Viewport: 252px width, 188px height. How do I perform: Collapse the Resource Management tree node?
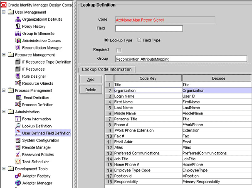coord(4,55)
